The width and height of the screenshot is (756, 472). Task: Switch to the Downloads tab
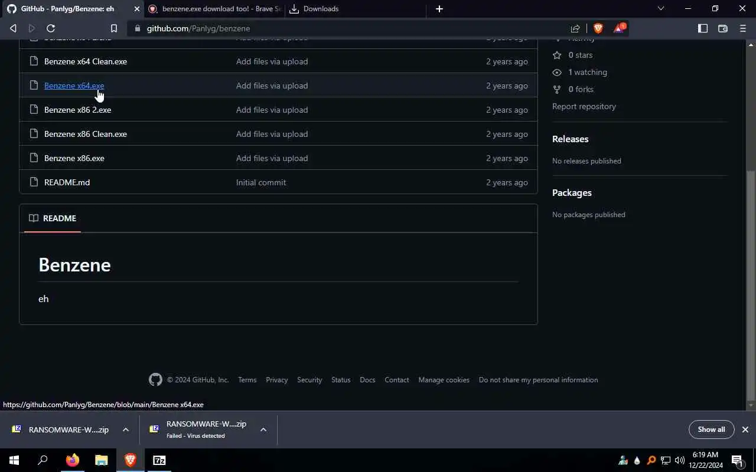pos(354,9)
